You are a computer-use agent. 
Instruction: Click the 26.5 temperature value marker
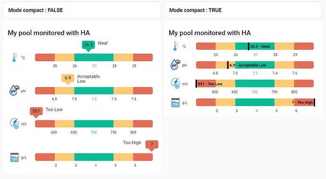click(88, 45)
